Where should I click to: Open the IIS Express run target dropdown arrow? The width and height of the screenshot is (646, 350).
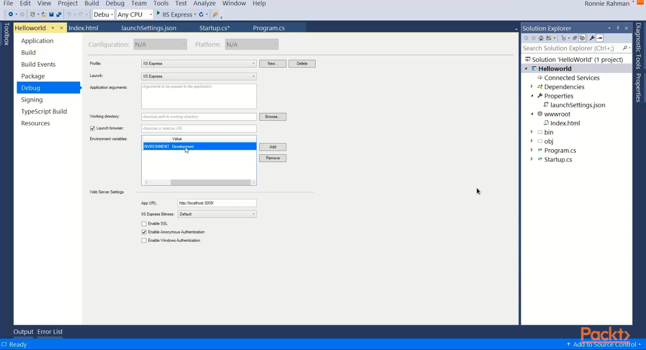point(195,15)
